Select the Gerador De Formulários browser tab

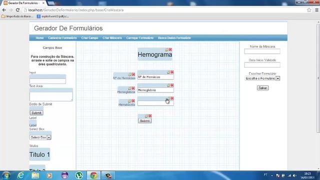23,3
